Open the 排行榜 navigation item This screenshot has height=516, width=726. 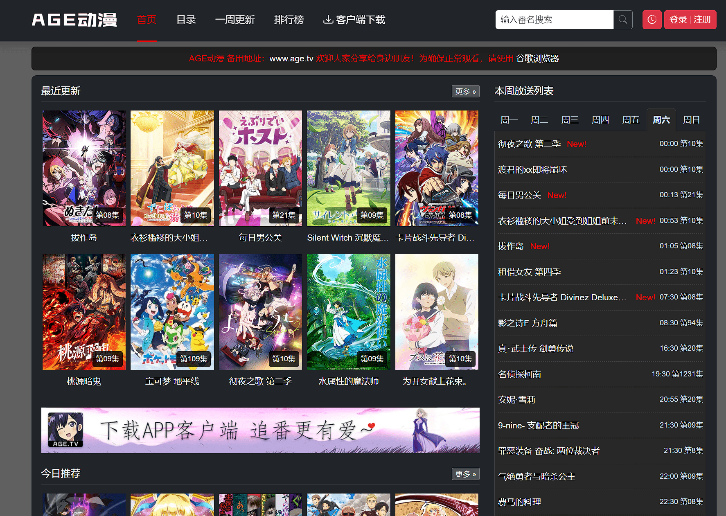tap(289, 20)
